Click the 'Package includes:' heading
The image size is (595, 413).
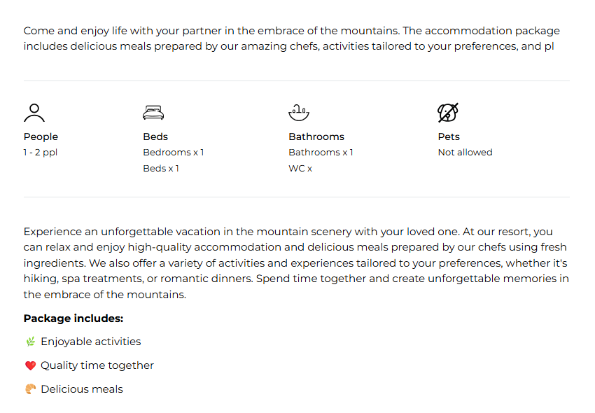tap(73, 318)
